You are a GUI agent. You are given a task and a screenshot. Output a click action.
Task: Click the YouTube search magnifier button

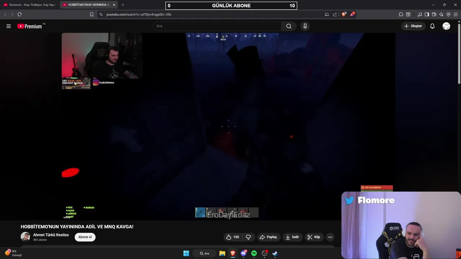289,26
